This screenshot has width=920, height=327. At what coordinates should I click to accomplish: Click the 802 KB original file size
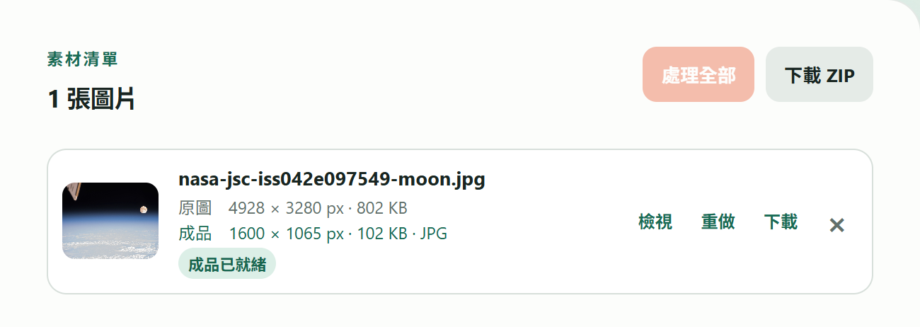(x=381, y=208)
